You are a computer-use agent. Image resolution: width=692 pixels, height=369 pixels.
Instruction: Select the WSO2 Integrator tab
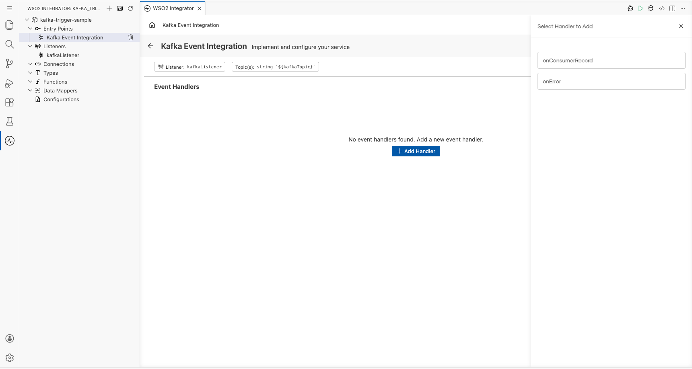pyautogui.click(x=173, y=8)
